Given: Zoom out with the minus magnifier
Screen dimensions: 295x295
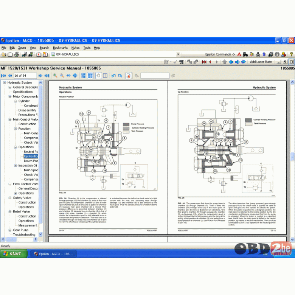Looking at the screenshot, I should point(62,76).
